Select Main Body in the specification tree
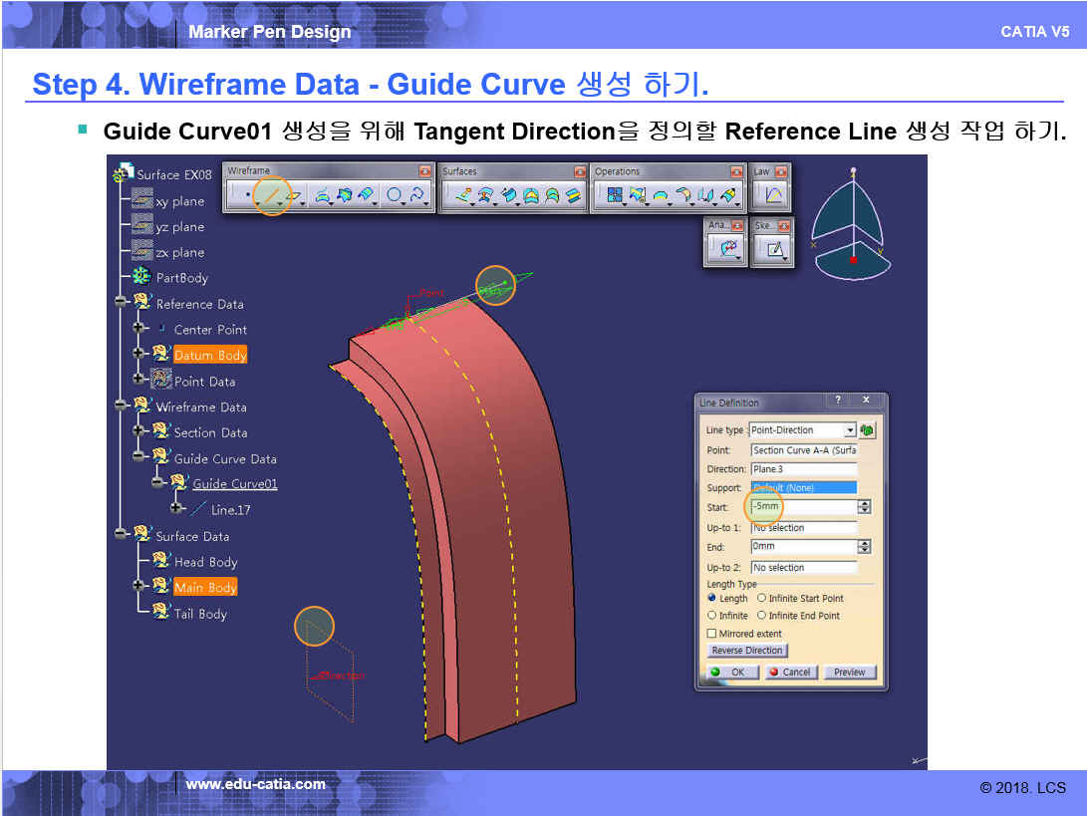This screenshot has width=1087, height=816. [205, 588]
